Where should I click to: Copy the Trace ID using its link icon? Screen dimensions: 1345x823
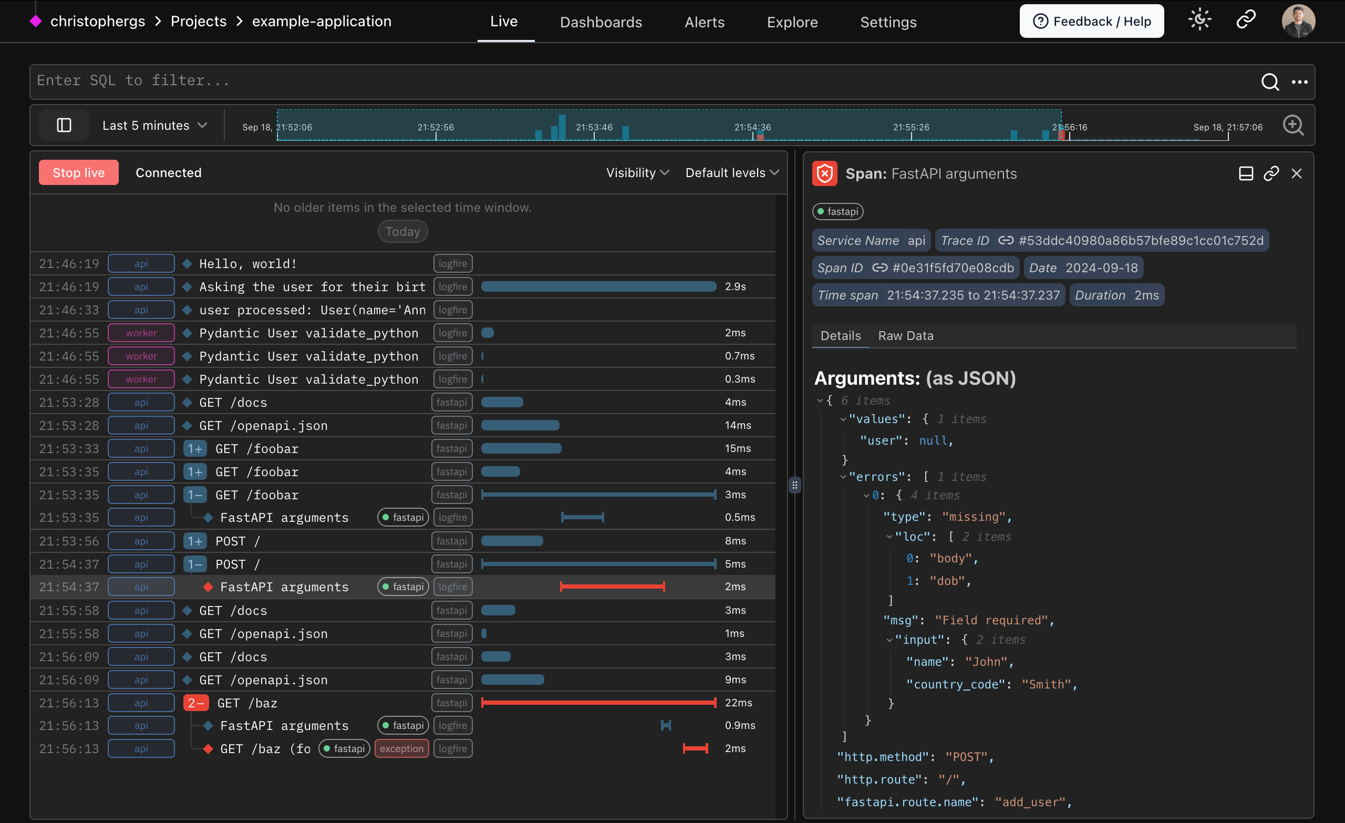click(1005, 240)
